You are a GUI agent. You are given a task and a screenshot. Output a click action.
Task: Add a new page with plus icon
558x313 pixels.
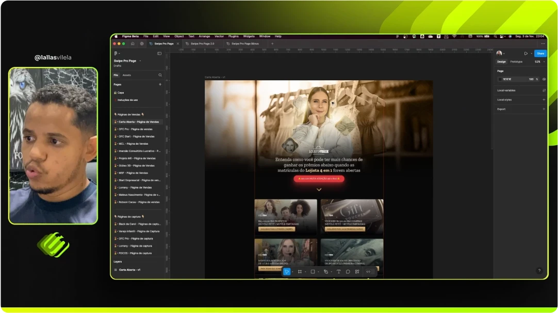160,84
